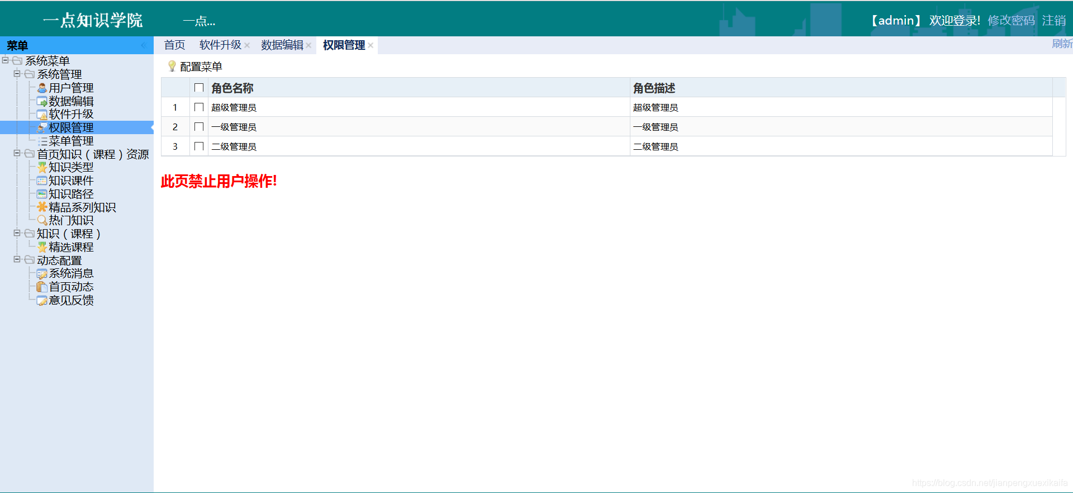Open 精选课程 in the tree
This screenshot has width=1073, height=493.
coord(71,247)
